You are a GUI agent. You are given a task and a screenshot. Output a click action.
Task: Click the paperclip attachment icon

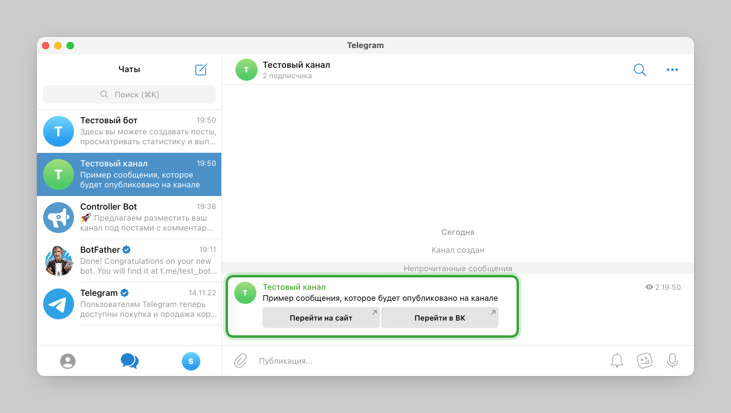(x=240, y=361)
